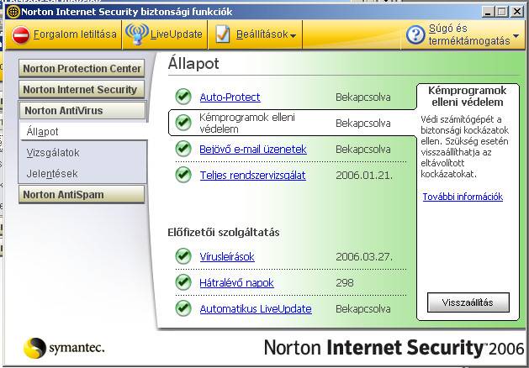The image size is (529, 368).
Task: Open the Teljes rendszervizsgálat link
Action: click(252, 175)
